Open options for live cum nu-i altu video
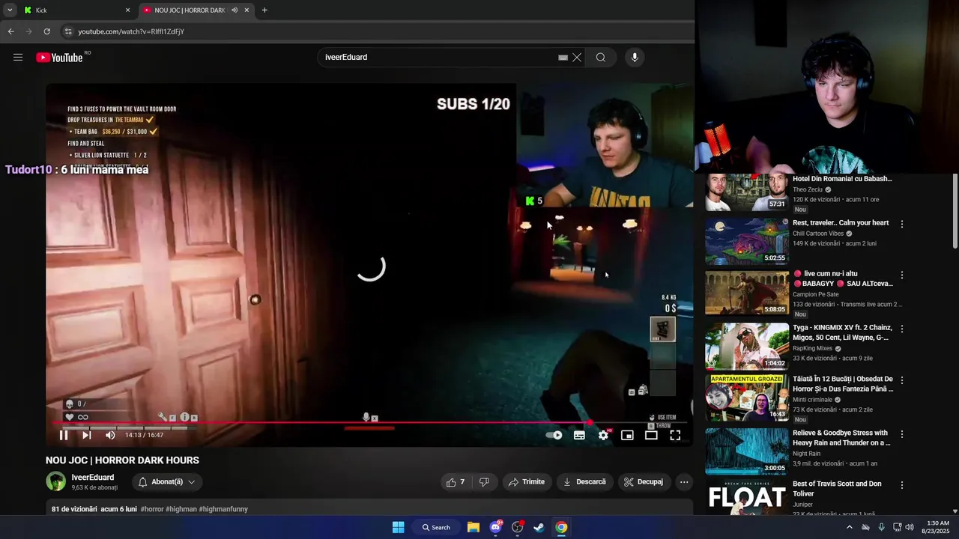 [x=902, y=275]
